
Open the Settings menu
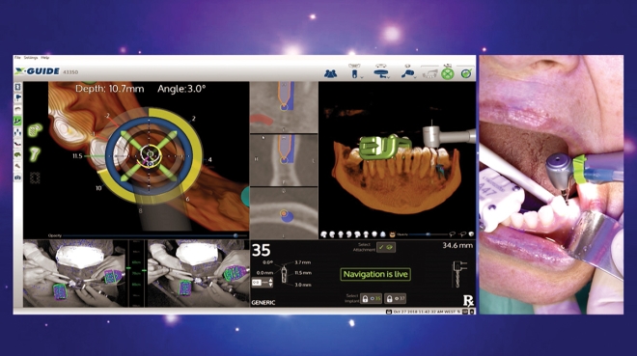click(x=31, y=58)
